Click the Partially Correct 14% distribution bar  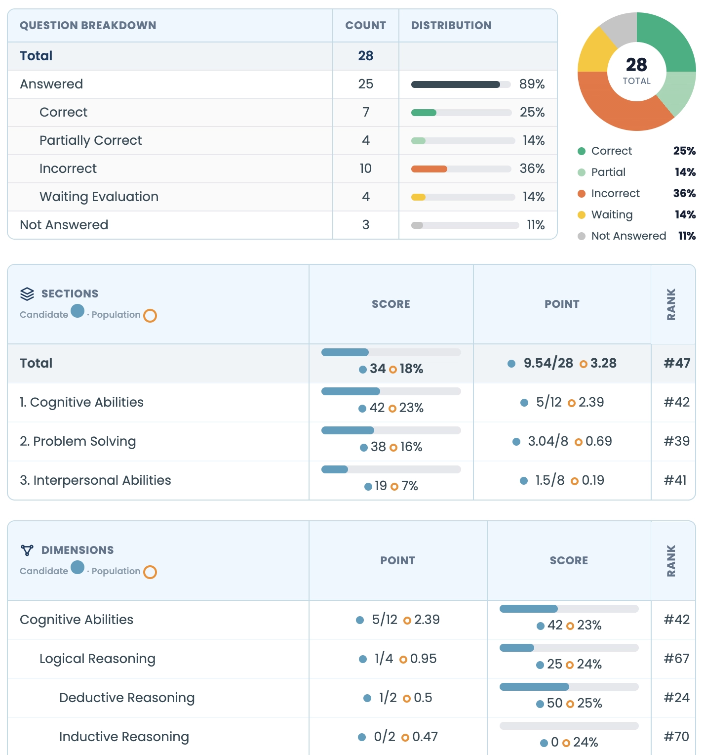[463, 141]
